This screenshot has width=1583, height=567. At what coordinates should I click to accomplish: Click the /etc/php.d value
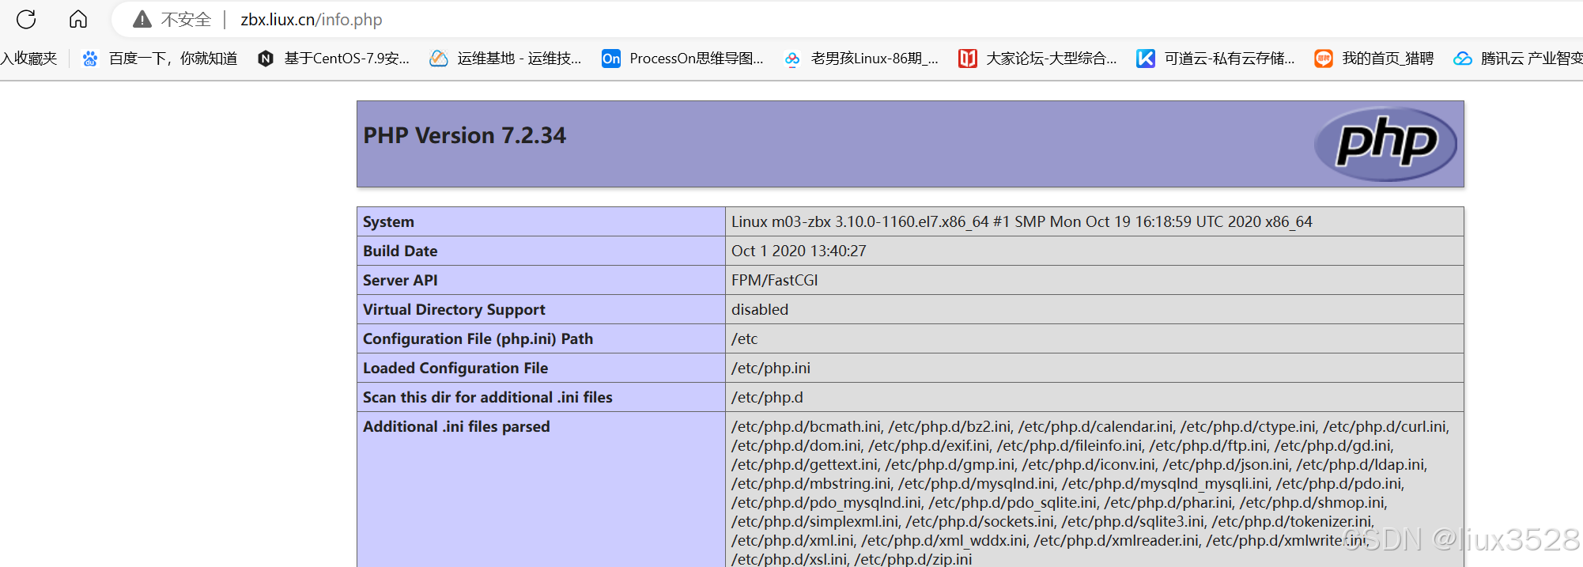(x=767, y=398)
